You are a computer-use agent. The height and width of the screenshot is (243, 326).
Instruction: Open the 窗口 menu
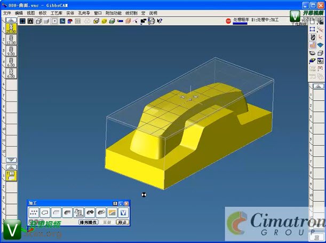click(98, 13)
